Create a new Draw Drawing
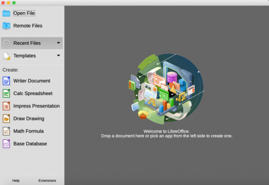Image resolution: width=269 pixels, height=185 pixels. 29,118
